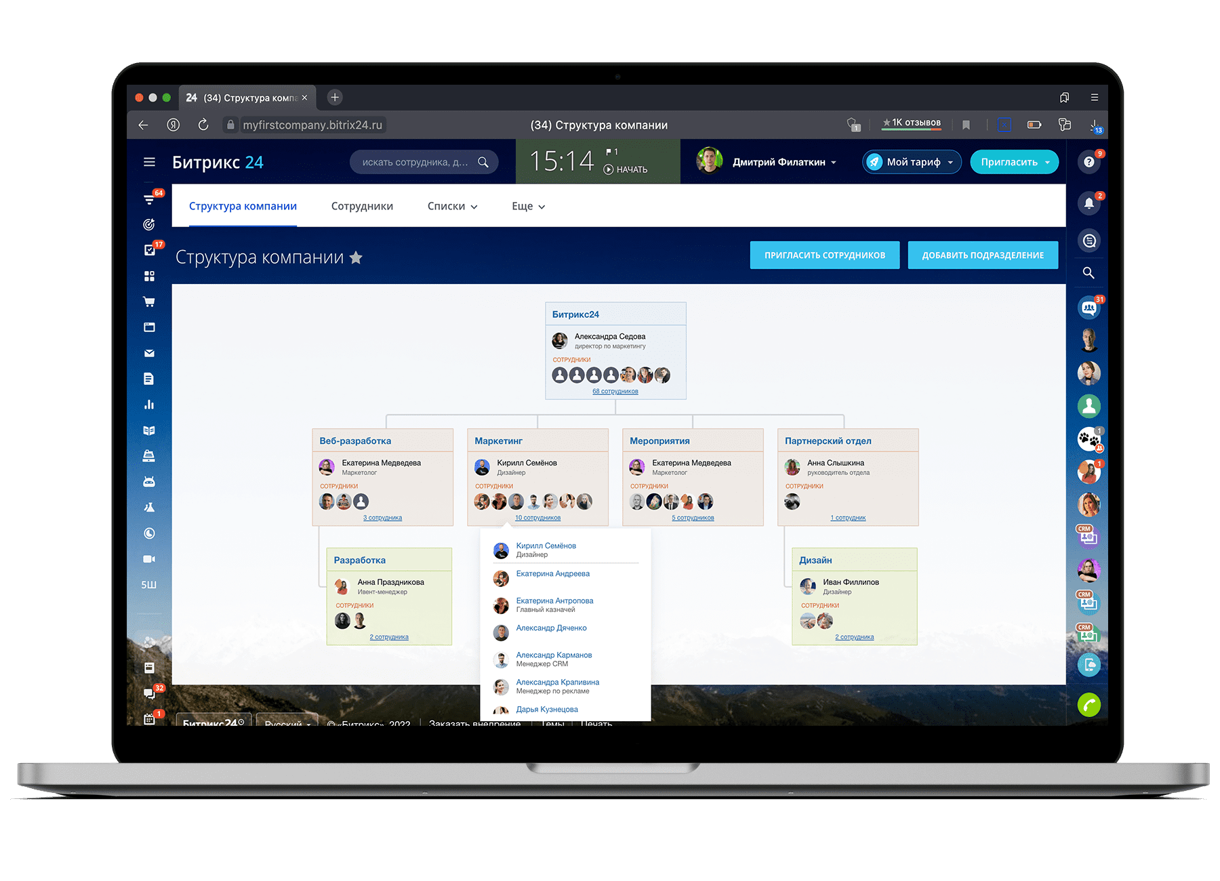Open the clock time icon in left sidebar
This screenshot has height=881, width=1220.
pos(149,533)
